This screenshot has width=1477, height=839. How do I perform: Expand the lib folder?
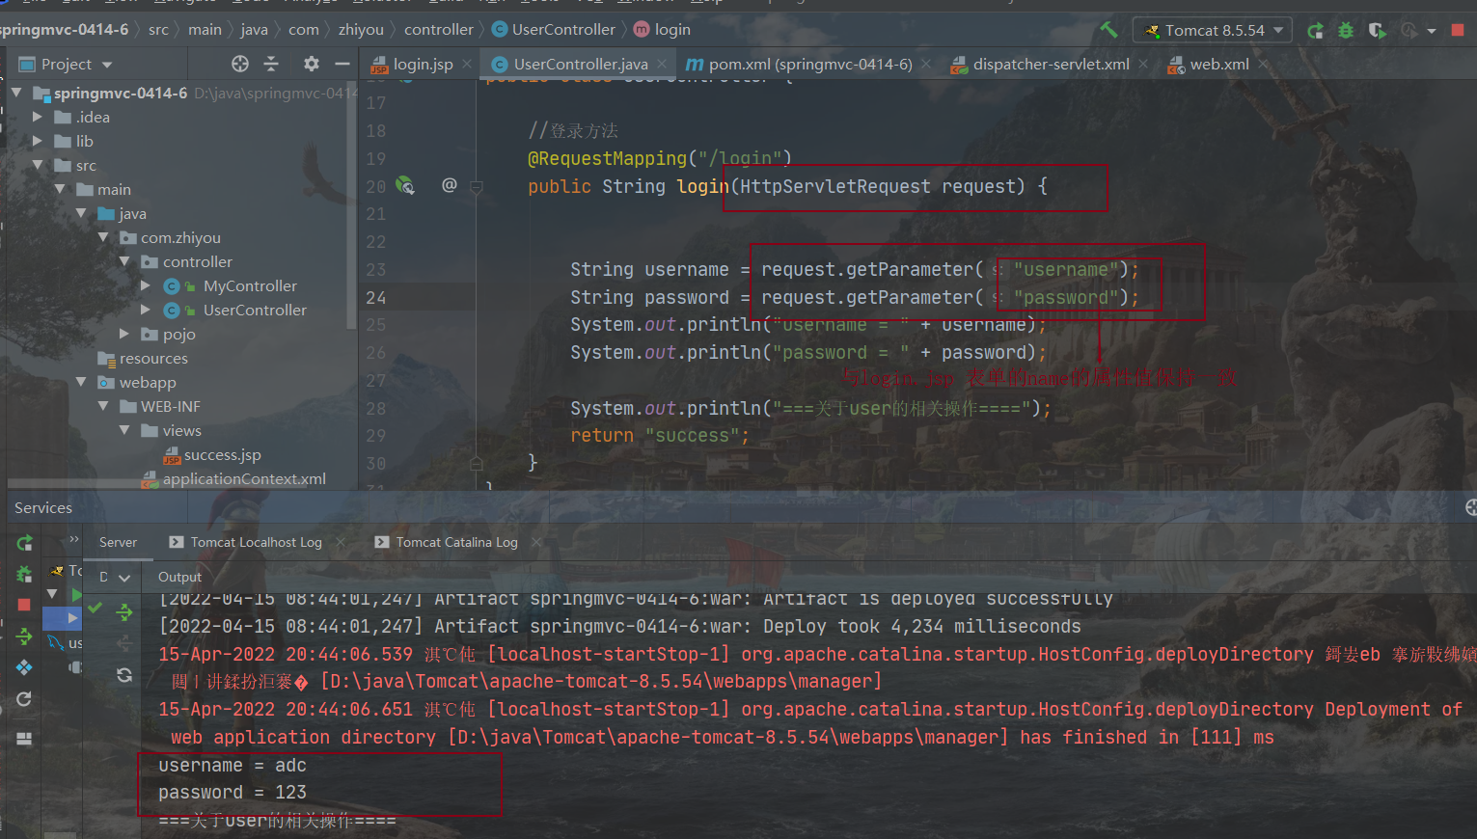pyautogui.click(x=38, y=141)
